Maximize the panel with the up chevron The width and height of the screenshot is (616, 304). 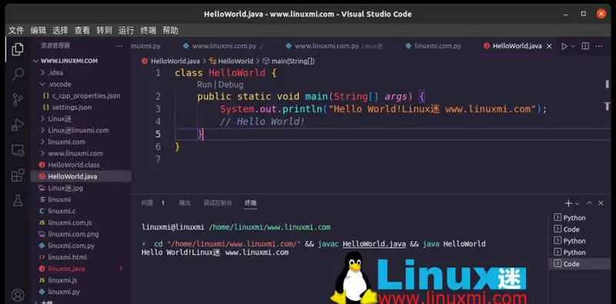(589, 203)
